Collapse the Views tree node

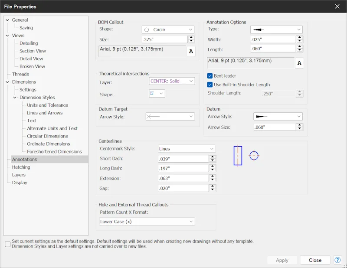tap(7, 36)
